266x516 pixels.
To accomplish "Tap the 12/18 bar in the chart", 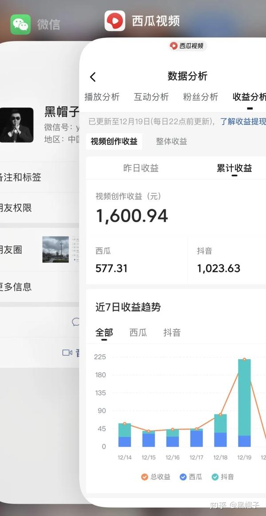I will pyautogui.click(x=221, y=430).
